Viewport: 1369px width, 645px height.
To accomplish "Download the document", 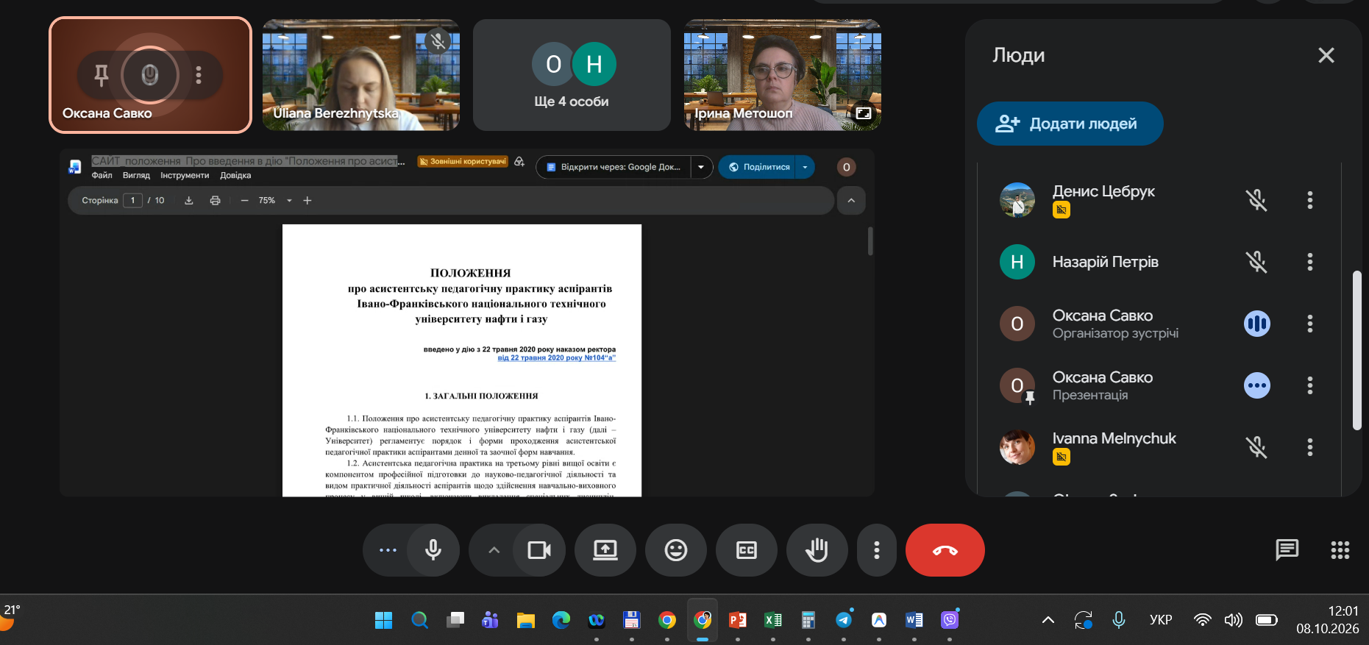I will pyautogui.click(x=189, y=200).
